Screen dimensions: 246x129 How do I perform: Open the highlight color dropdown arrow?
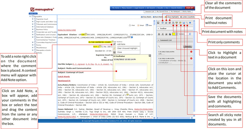[x=176, y=34]
